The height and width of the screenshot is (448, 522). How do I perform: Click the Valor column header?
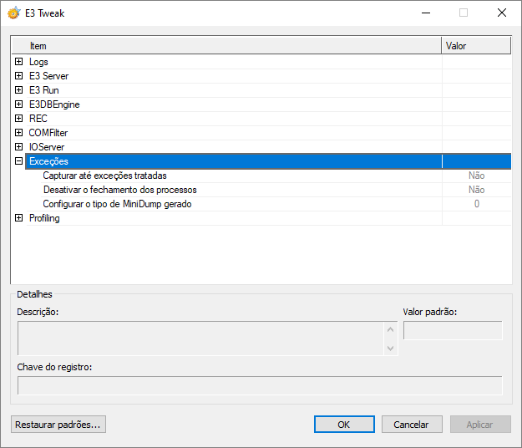point(475,46)
